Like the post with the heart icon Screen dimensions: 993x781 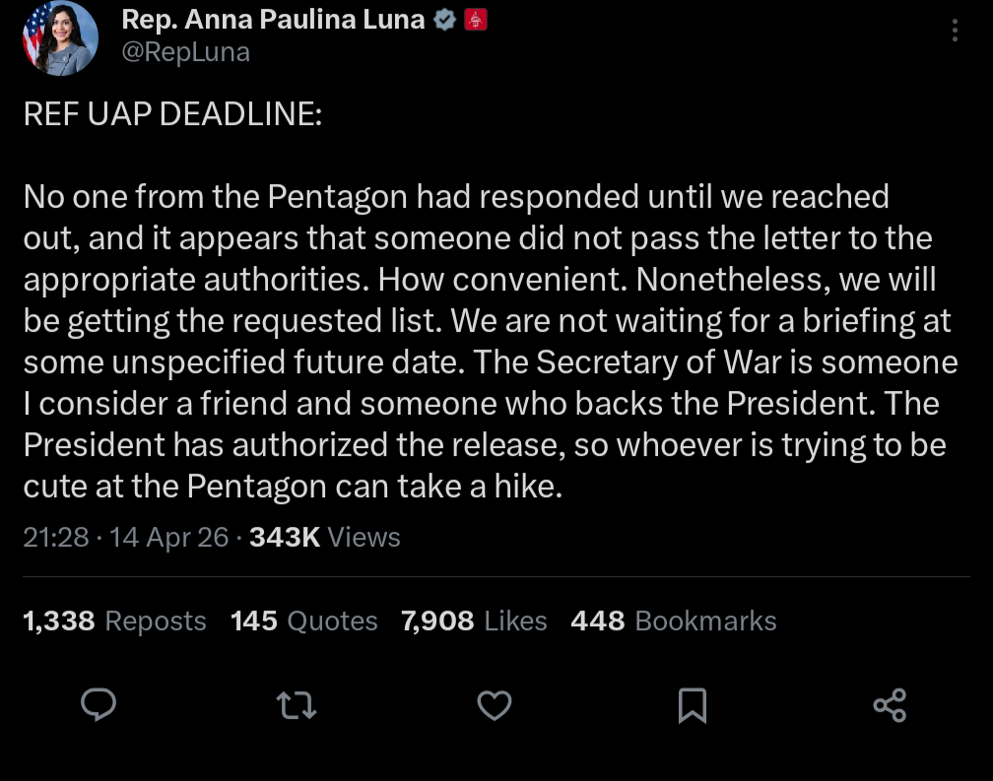tap(495, 705)
